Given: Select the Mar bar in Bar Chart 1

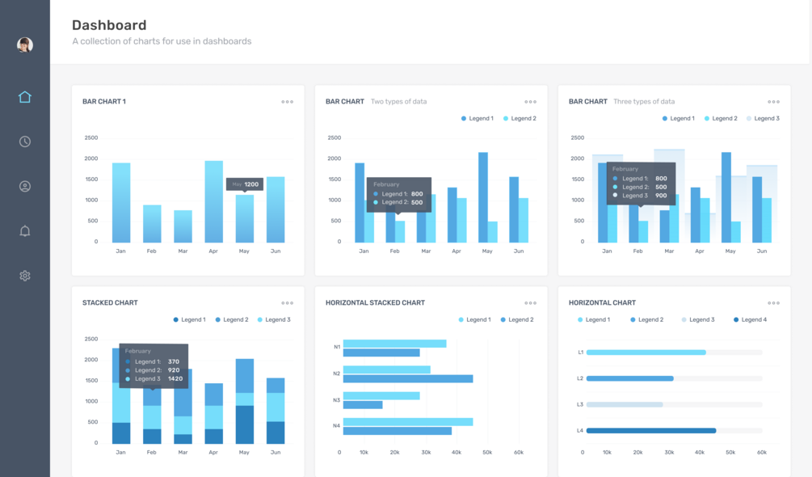Looking at the screenshot, I should [183, 226].
